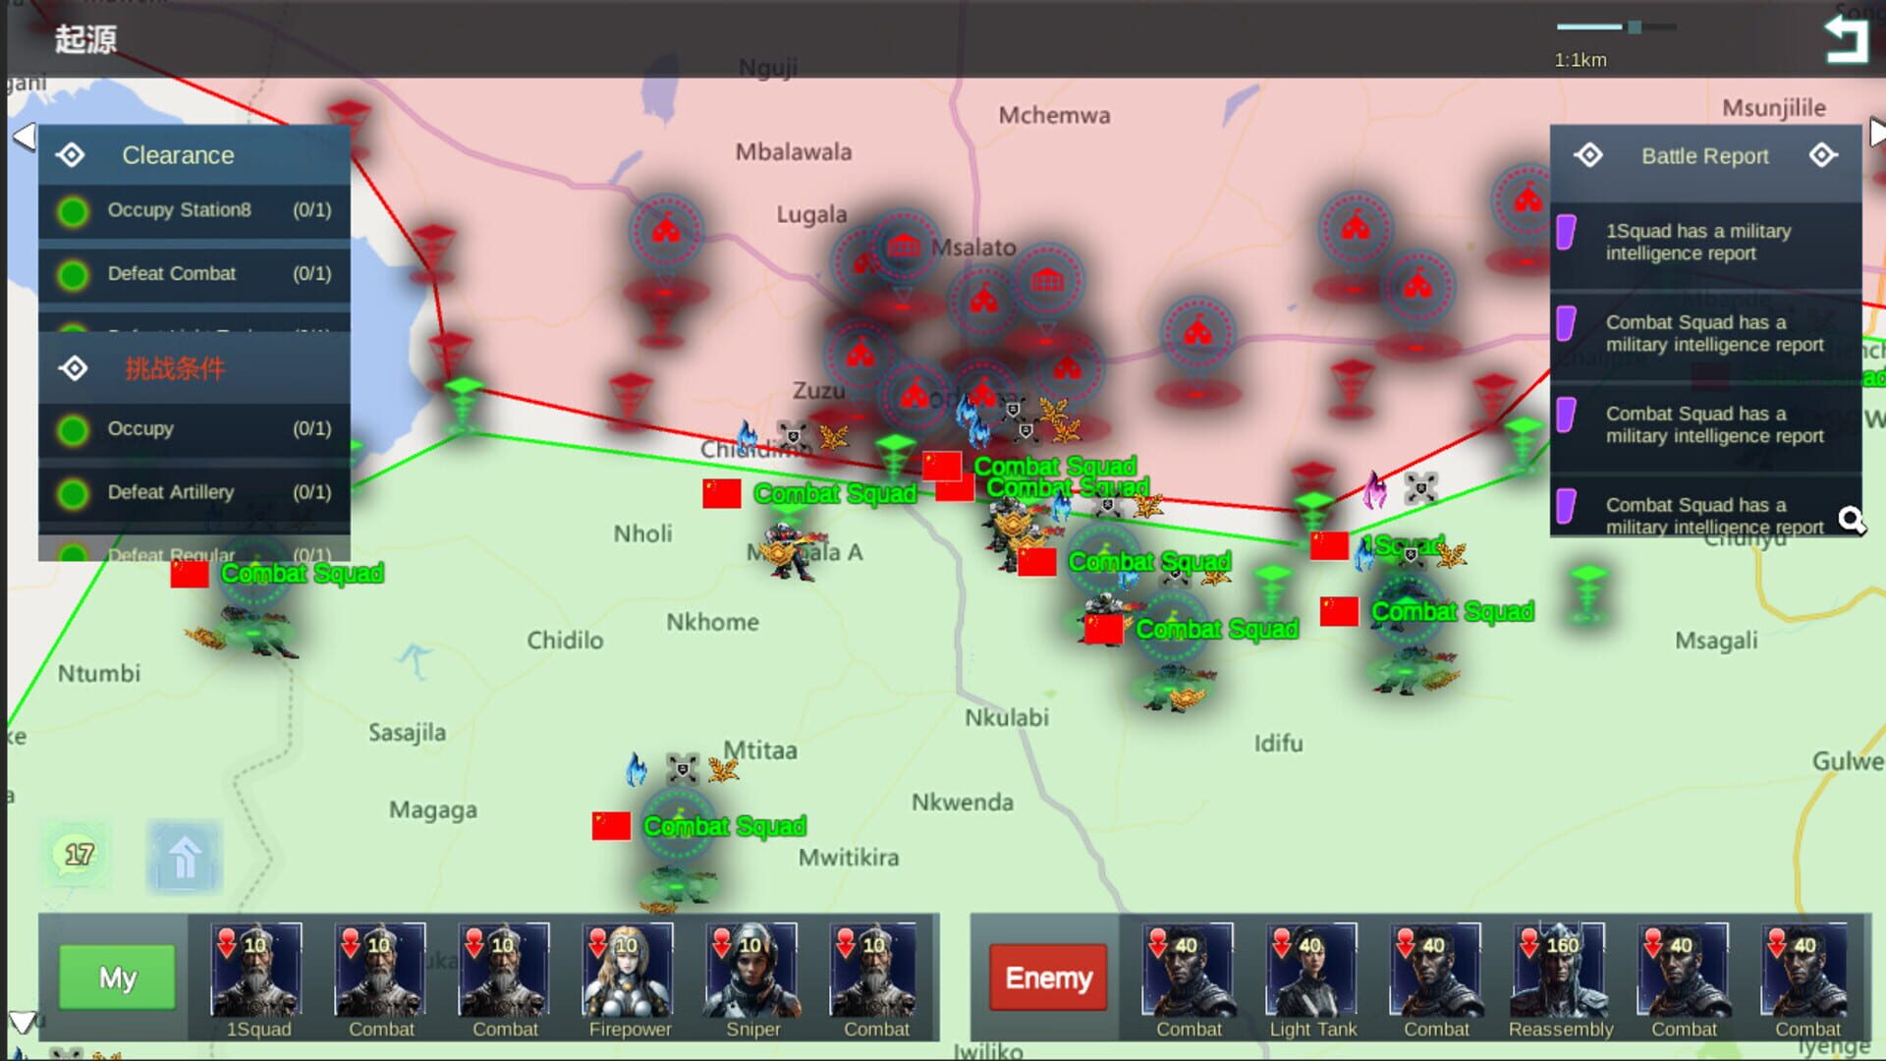Switch to the My army tab
Image resolution: width=1886 pixels, height=1061 pixels.
tap(115, 977)
